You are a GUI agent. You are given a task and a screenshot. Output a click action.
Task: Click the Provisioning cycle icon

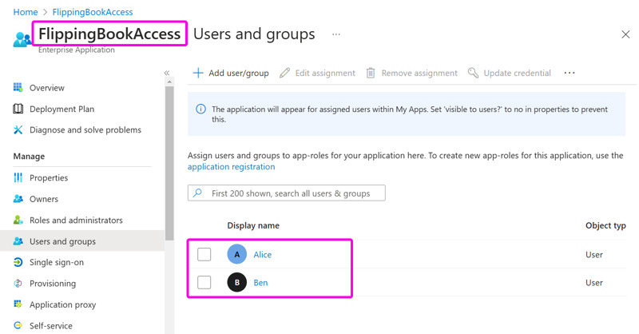click(18, 283)
